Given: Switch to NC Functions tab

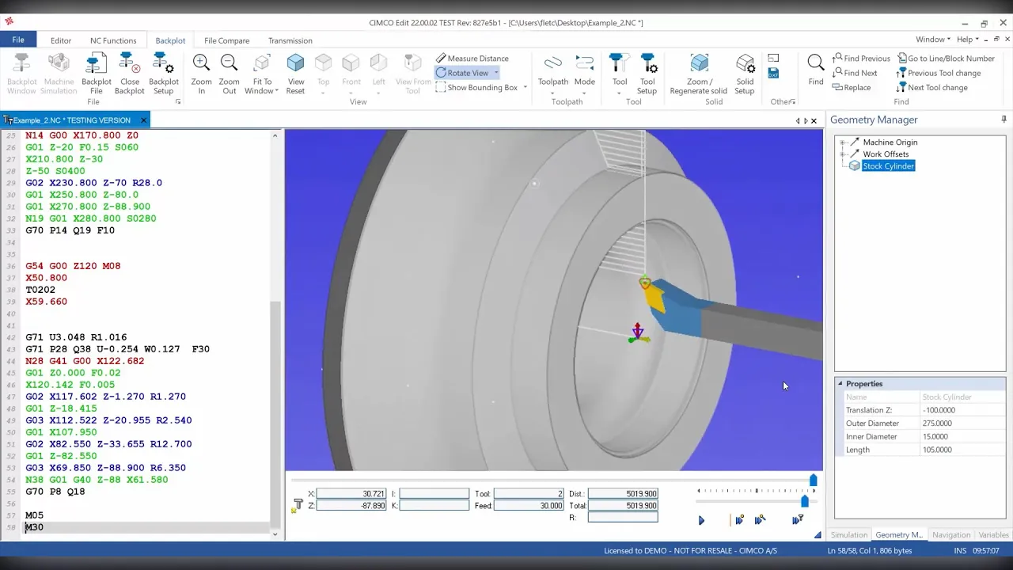Looking at the screenshot, I should tap(113, 40).
